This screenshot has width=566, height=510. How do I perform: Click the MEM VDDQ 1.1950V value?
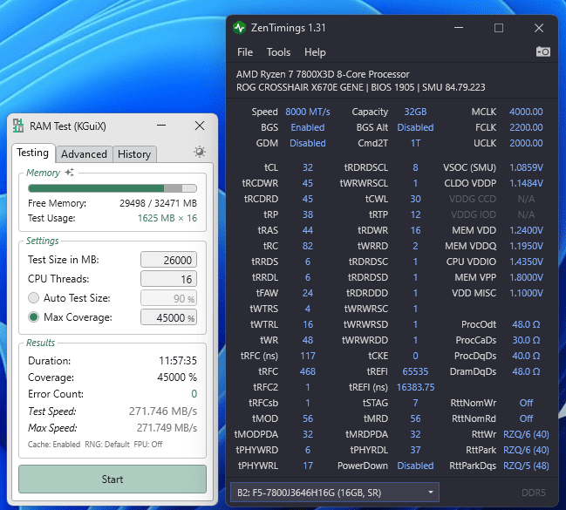[526, 246]
